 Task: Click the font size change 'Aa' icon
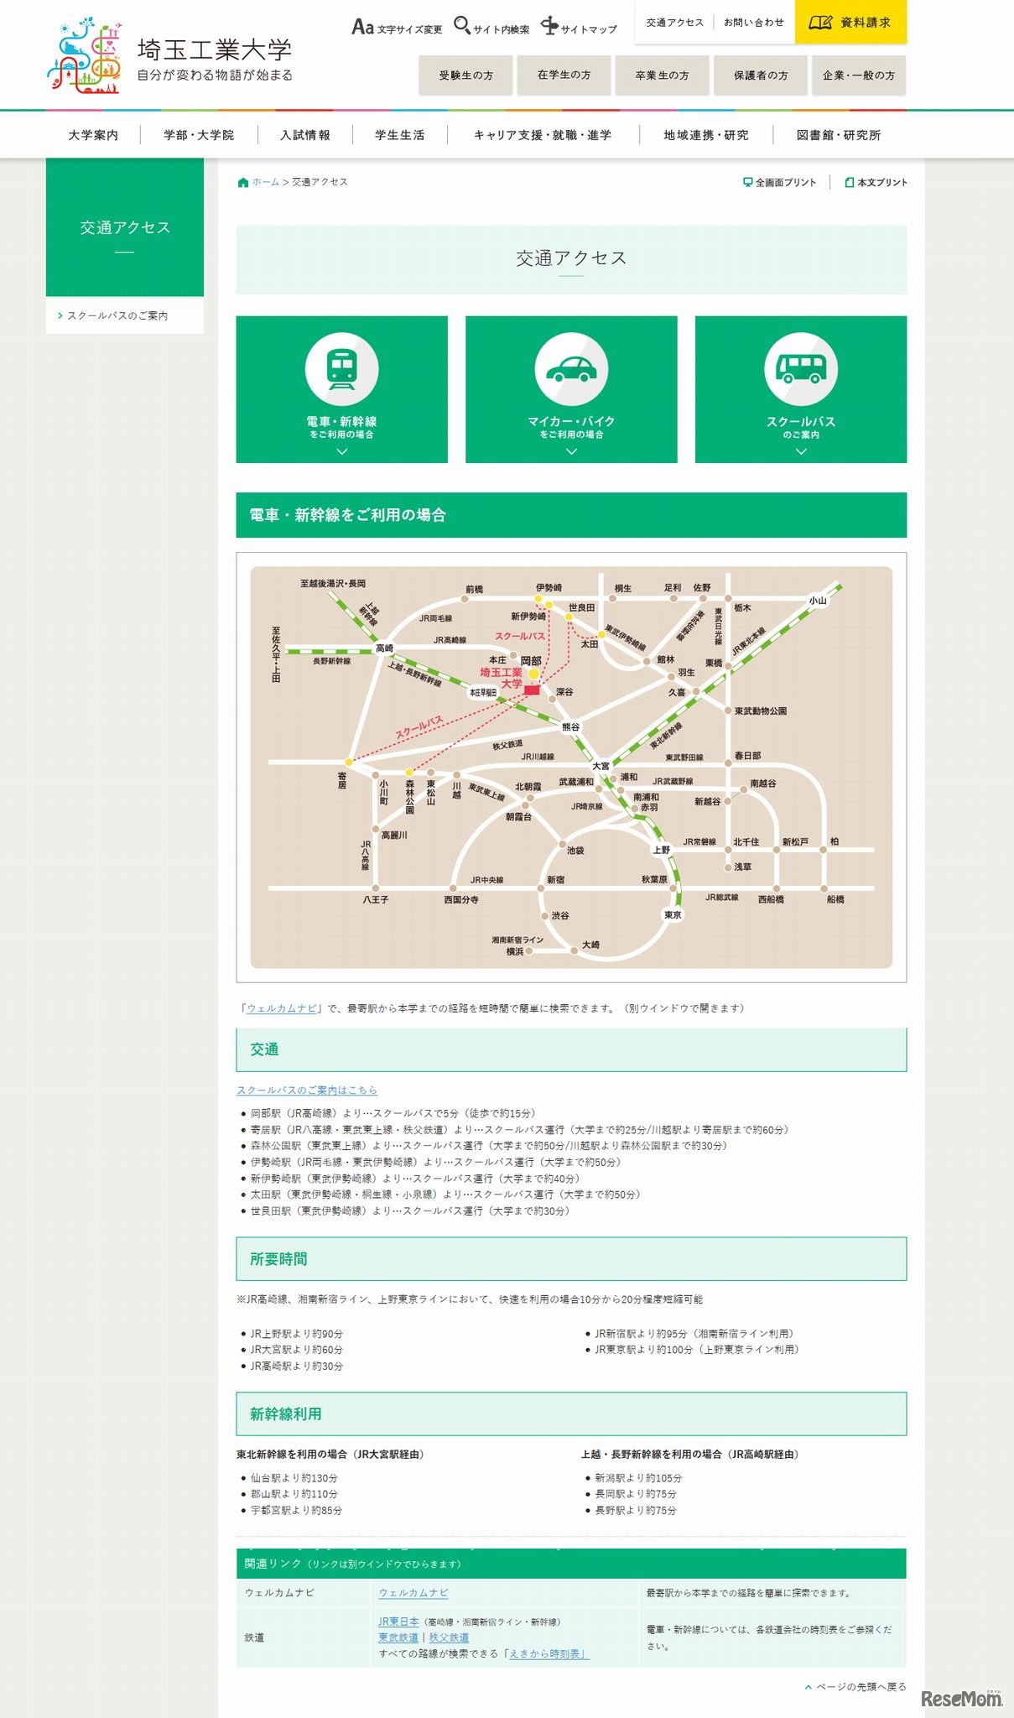point(362,27)
